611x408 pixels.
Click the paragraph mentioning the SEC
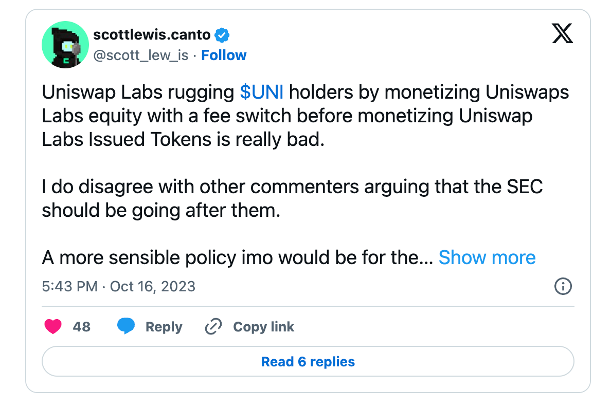292,198
